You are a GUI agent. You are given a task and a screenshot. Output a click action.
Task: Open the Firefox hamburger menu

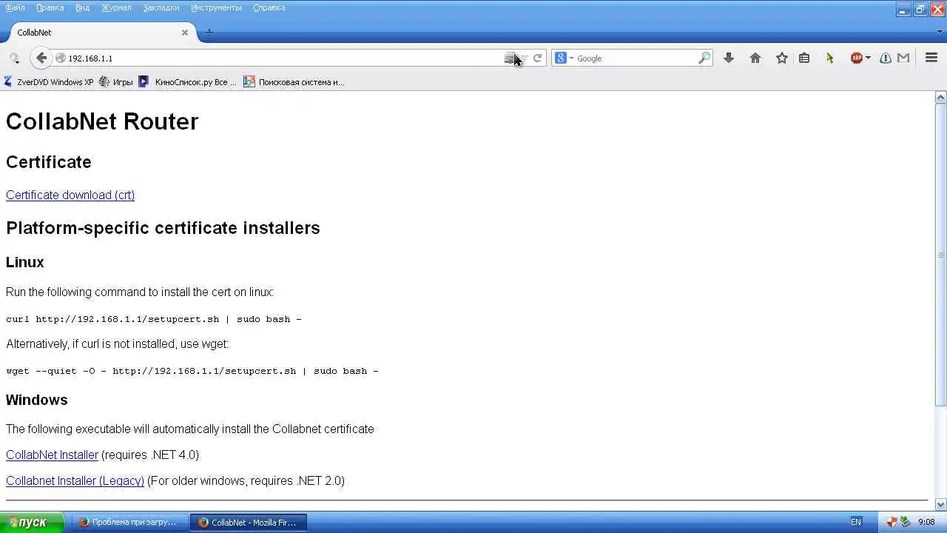click(x=931, y=58)
